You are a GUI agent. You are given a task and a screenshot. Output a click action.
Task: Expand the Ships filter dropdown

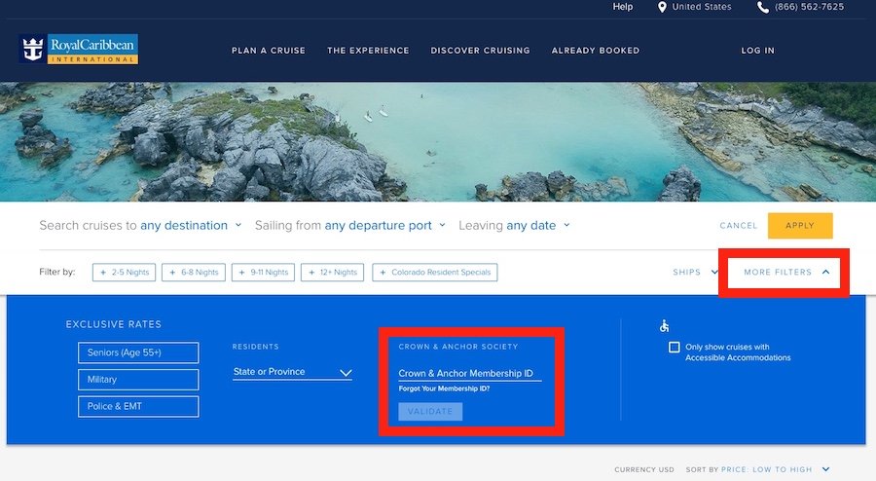pos(695,272)
